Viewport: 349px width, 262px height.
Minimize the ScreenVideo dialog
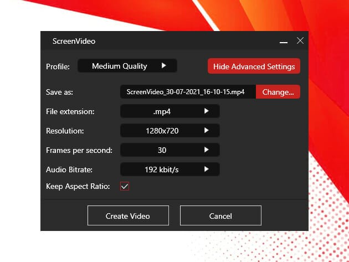[x=284, y=42]
